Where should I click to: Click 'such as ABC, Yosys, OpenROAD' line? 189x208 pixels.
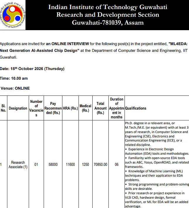pyautogui.click(x=157, y=162)
